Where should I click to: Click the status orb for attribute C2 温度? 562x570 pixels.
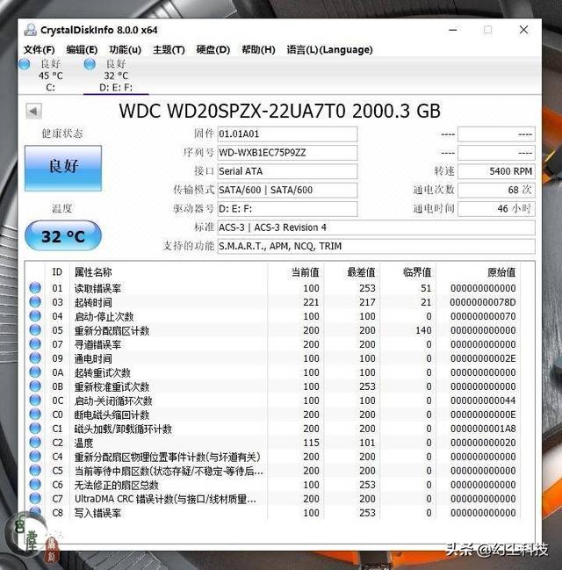click(35, 443)
